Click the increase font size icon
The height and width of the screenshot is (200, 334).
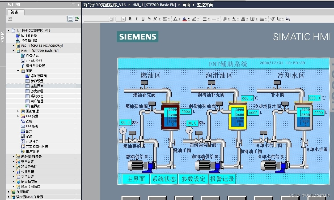coord(156,19)
